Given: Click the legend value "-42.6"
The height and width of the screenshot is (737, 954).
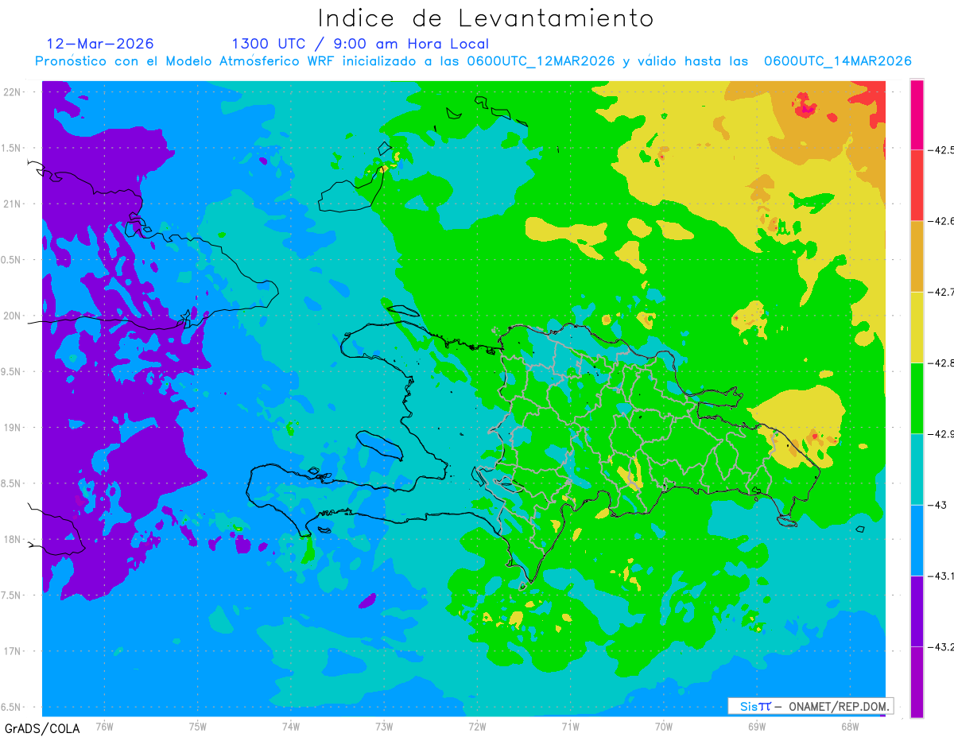Looking at the screenshot, I should [941, 221].
